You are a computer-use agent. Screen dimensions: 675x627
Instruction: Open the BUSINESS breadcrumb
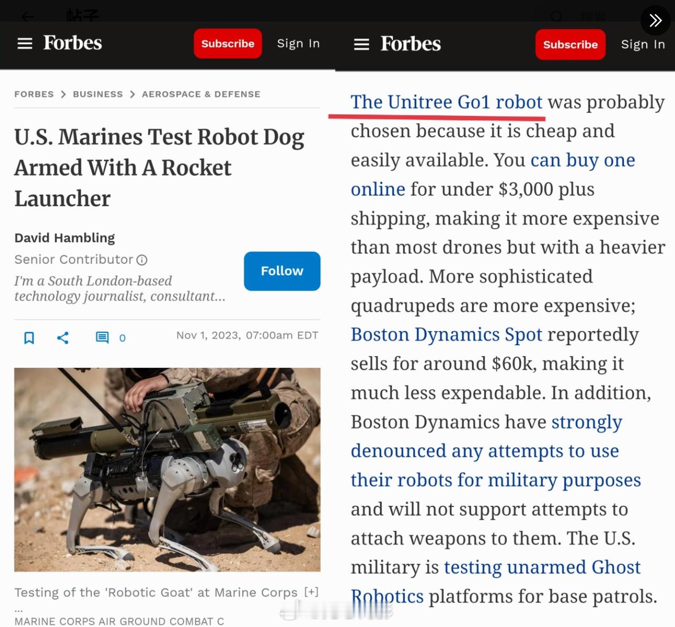(x=98, y=94)
